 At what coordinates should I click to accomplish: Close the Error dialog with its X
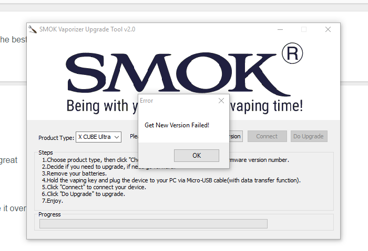point(221,101)
